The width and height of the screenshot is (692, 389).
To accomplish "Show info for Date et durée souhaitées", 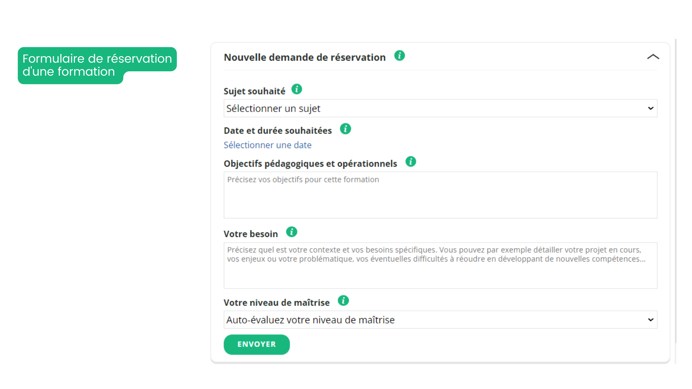I will (345, 129).
